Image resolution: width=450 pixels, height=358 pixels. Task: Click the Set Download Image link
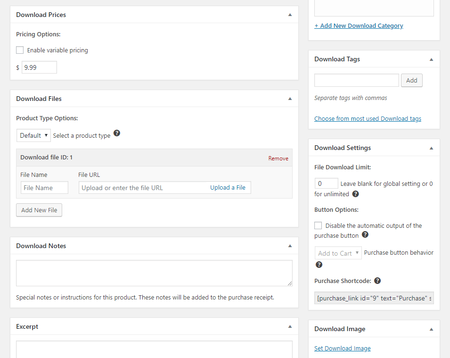tap(343, 348)
